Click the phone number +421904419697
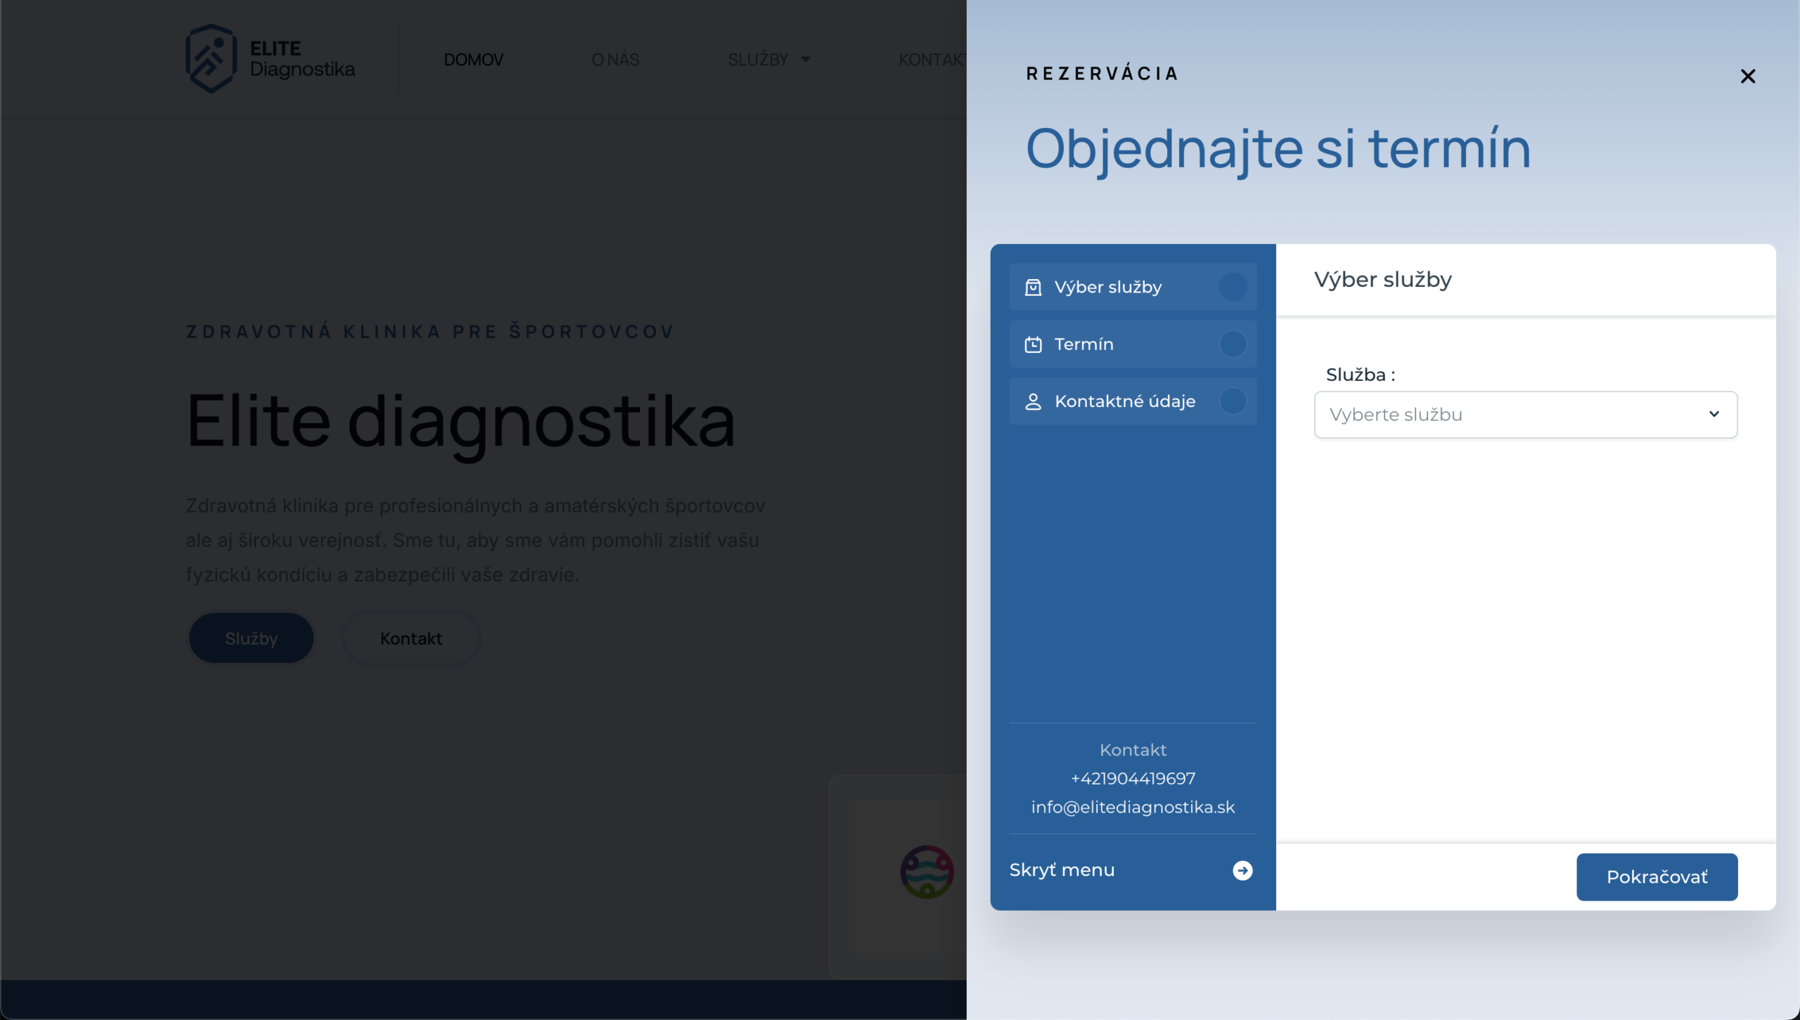 [1133, 779]
